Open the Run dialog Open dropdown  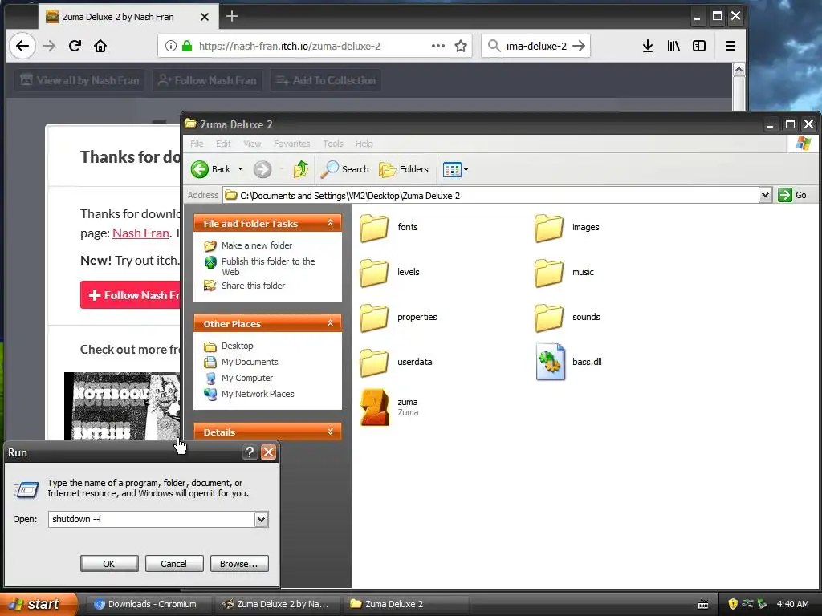pyautogui.click(x=261, y=519)
